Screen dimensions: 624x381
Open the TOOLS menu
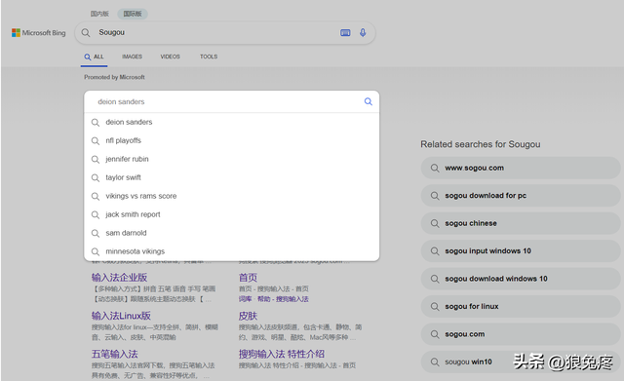tap(209, 57)
